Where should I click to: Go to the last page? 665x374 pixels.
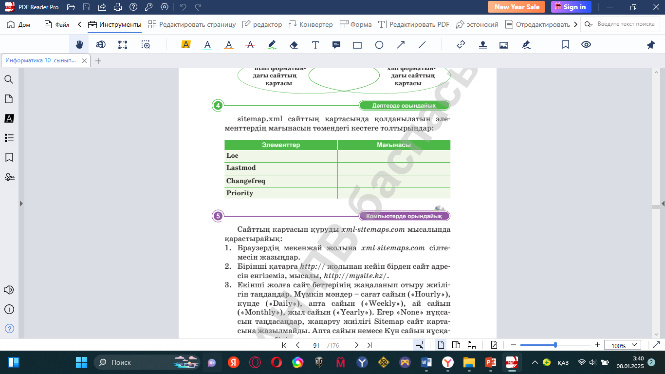tap(369, 345)
